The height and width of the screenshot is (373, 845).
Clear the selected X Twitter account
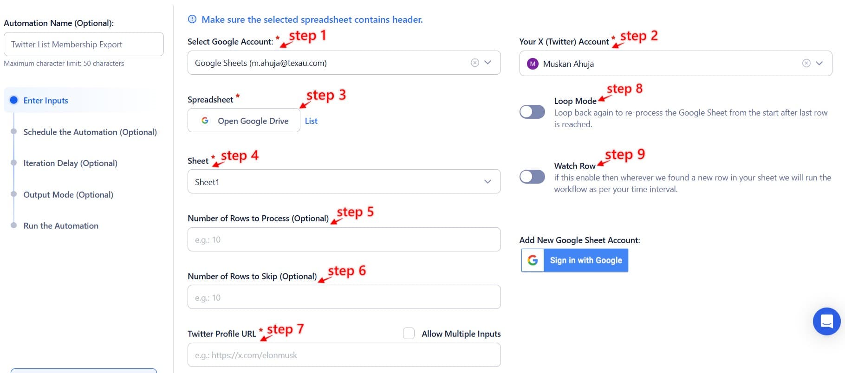pyautogui.click(x=806, y=63)
